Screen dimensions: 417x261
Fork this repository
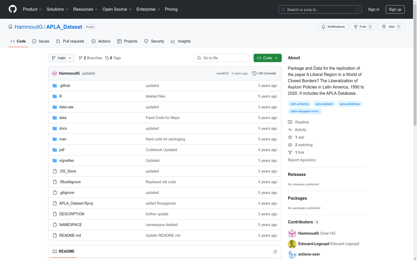coord(363,27)
